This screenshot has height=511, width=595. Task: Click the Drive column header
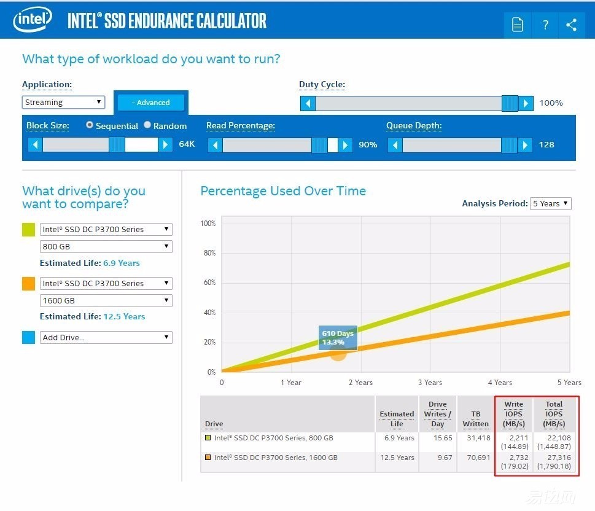(x=214, y=424)
